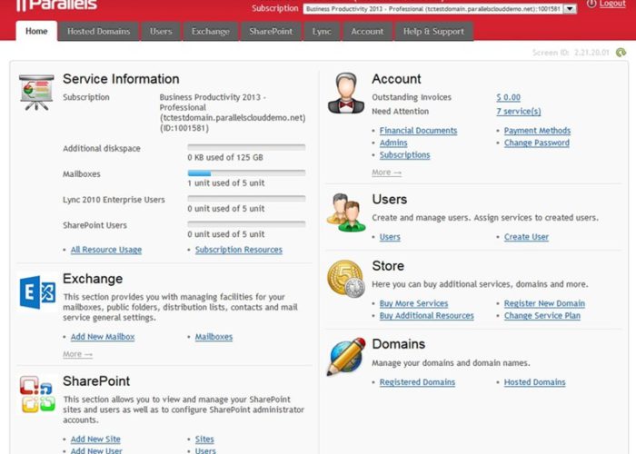Open Subscription Resources link
Viewport: 636px width, 454px height.
(x=238, y=250)
